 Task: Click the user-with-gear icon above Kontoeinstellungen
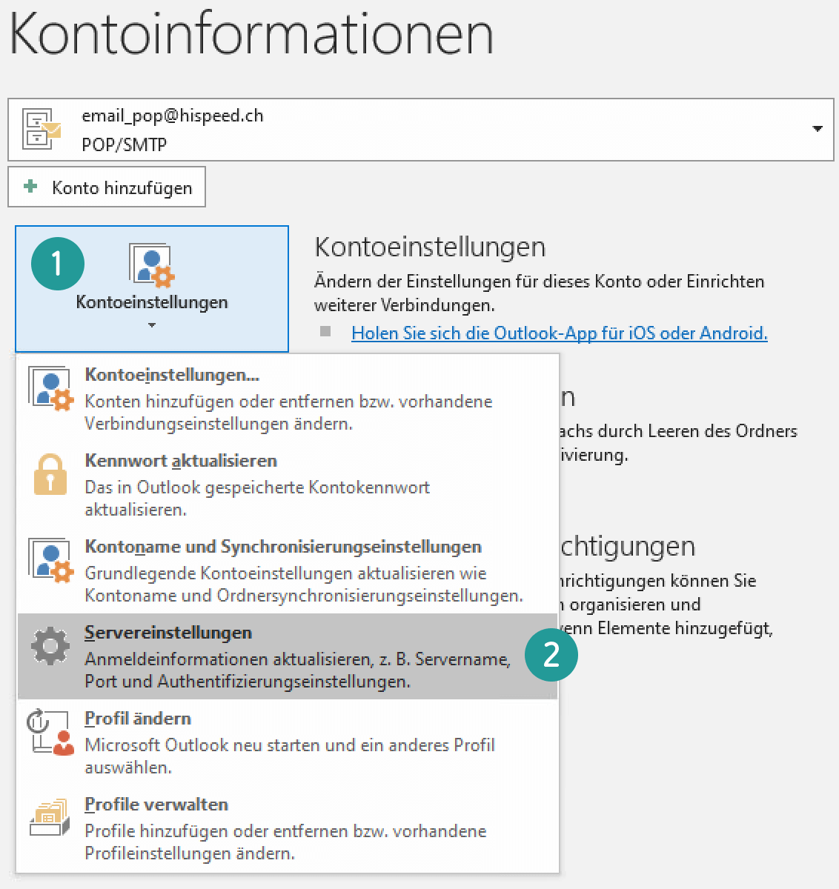[x=152, y=265]
